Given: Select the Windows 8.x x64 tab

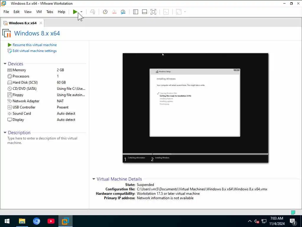Looking at the screenshot, I should (x=22, y=23).
